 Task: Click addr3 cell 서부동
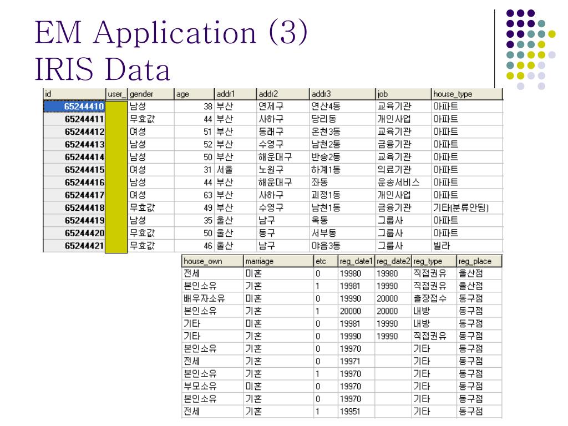343,234
